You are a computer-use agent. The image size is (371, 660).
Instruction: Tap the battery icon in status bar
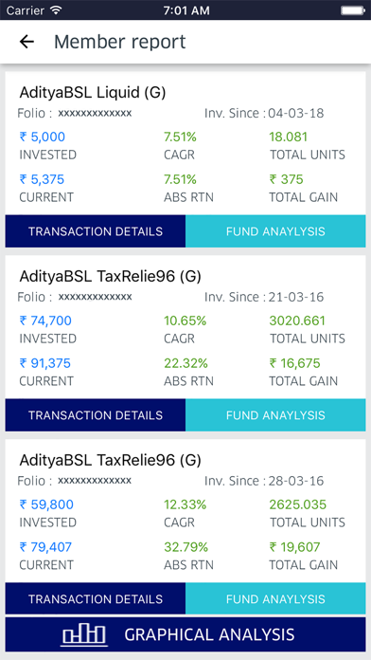tap(353, 10)
